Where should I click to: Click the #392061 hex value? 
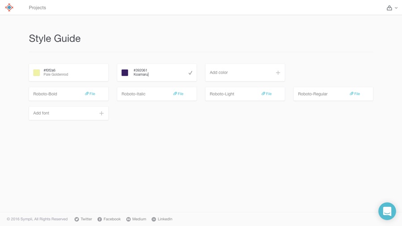click(140, 70)
